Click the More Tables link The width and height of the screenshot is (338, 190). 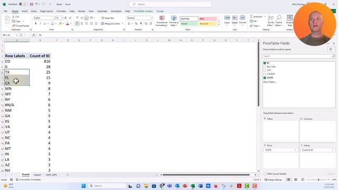click(269, 82)
